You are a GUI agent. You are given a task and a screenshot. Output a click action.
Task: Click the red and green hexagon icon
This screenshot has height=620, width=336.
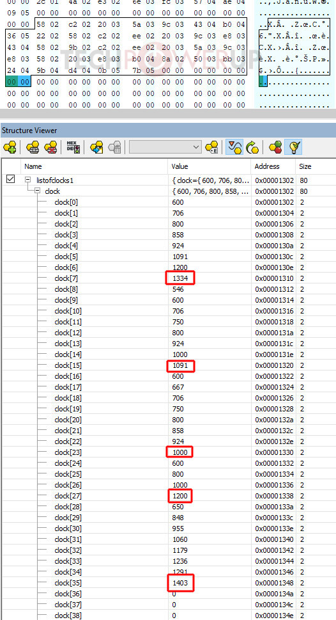click(275, 148)
